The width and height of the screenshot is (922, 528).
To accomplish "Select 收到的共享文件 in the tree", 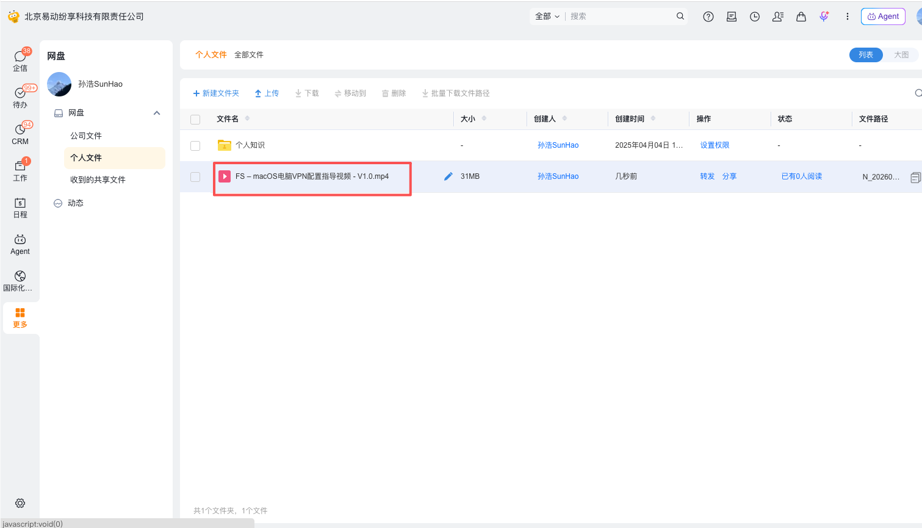I will (x=98, y=179).
